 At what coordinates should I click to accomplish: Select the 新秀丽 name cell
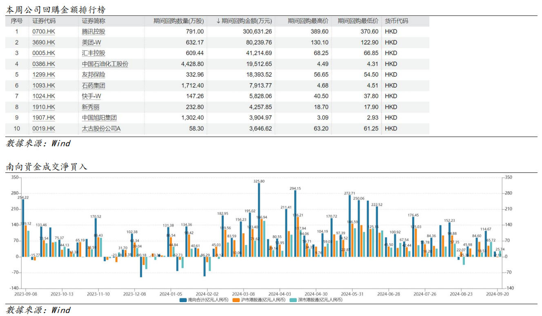(91, 107)
